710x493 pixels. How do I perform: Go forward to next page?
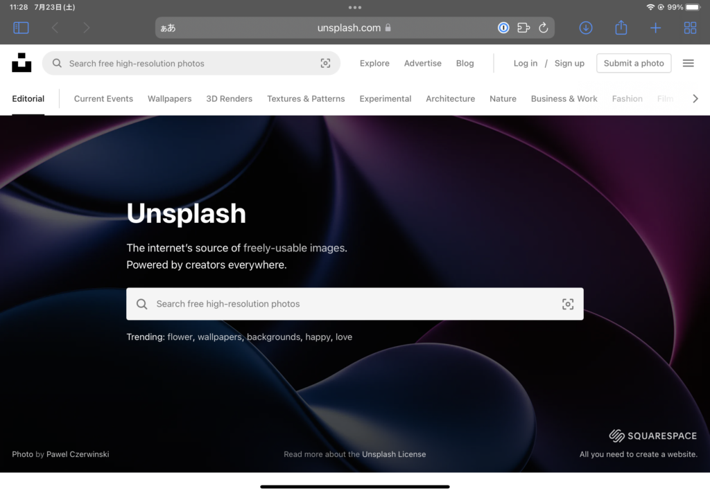pos(86,28)
